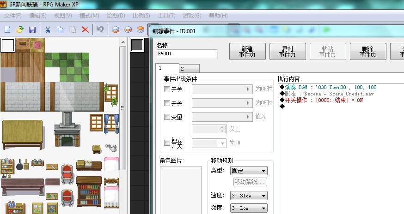Open the 独立开关 dropdown
The image size is (404, 214).
click(x=209, y=143)
